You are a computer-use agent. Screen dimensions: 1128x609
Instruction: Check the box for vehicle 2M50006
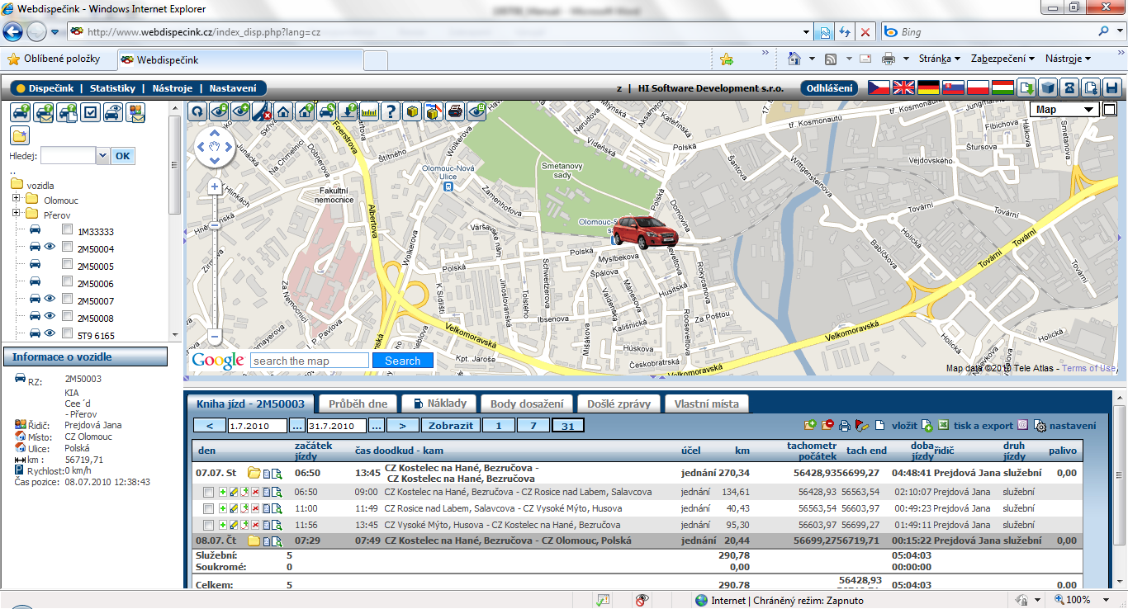pos(67,283)
